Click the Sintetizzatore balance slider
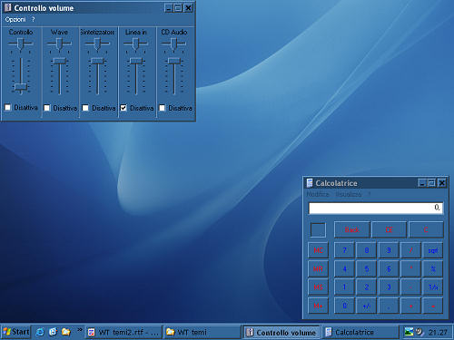 click(97, 44)
